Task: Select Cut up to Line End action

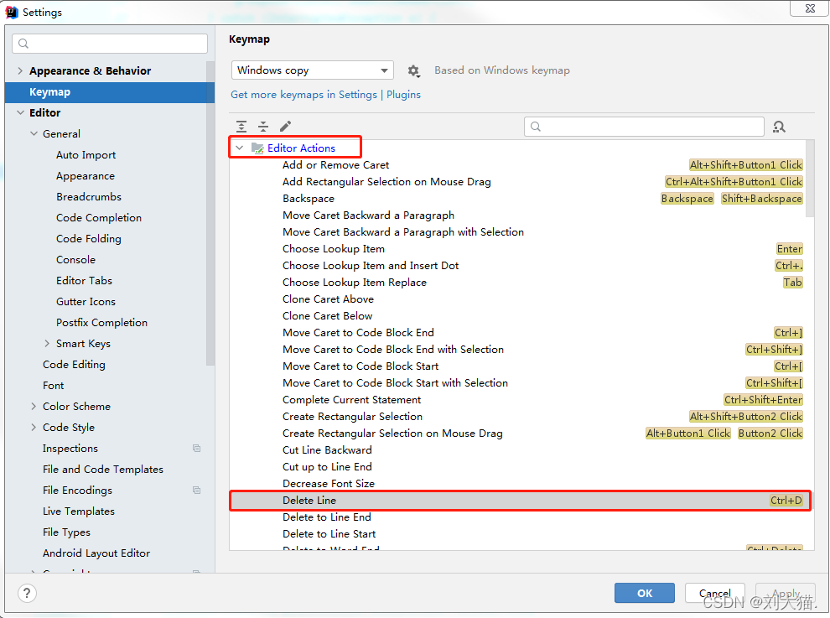Action: pyautogui.click(x=521, y=467)
